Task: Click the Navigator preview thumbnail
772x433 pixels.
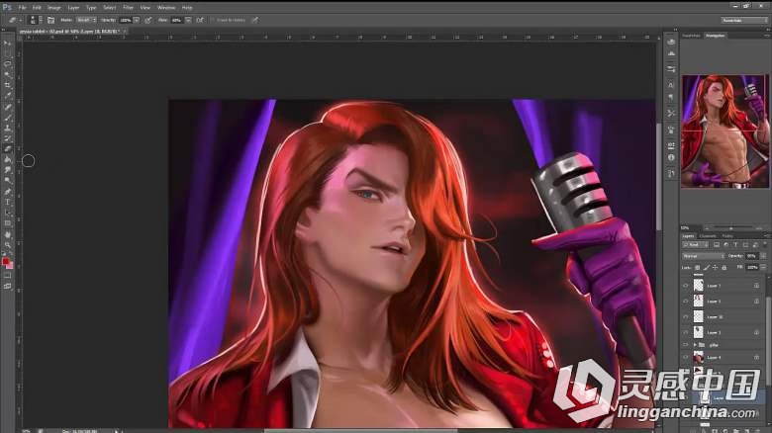Action: click(x=724, y=131)
